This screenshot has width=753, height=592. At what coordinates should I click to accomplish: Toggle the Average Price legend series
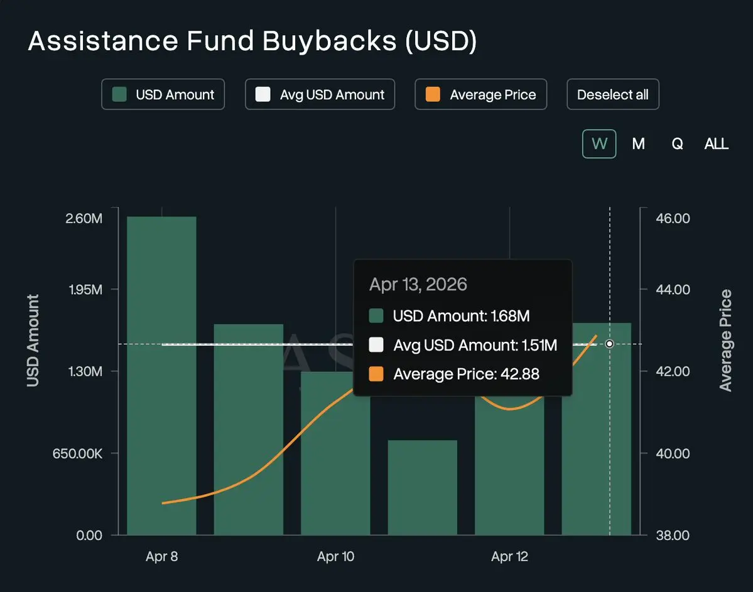click(480, 95)
